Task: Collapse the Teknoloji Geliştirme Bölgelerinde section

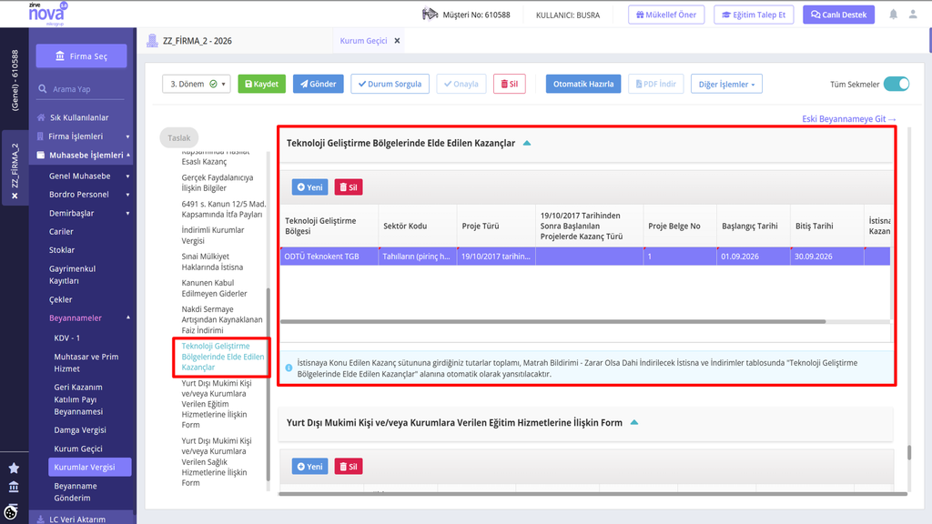Action: (527, 143)
